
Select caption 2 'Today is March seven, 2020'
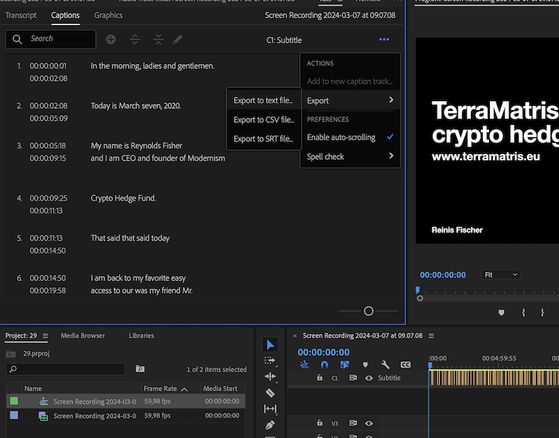136,106
